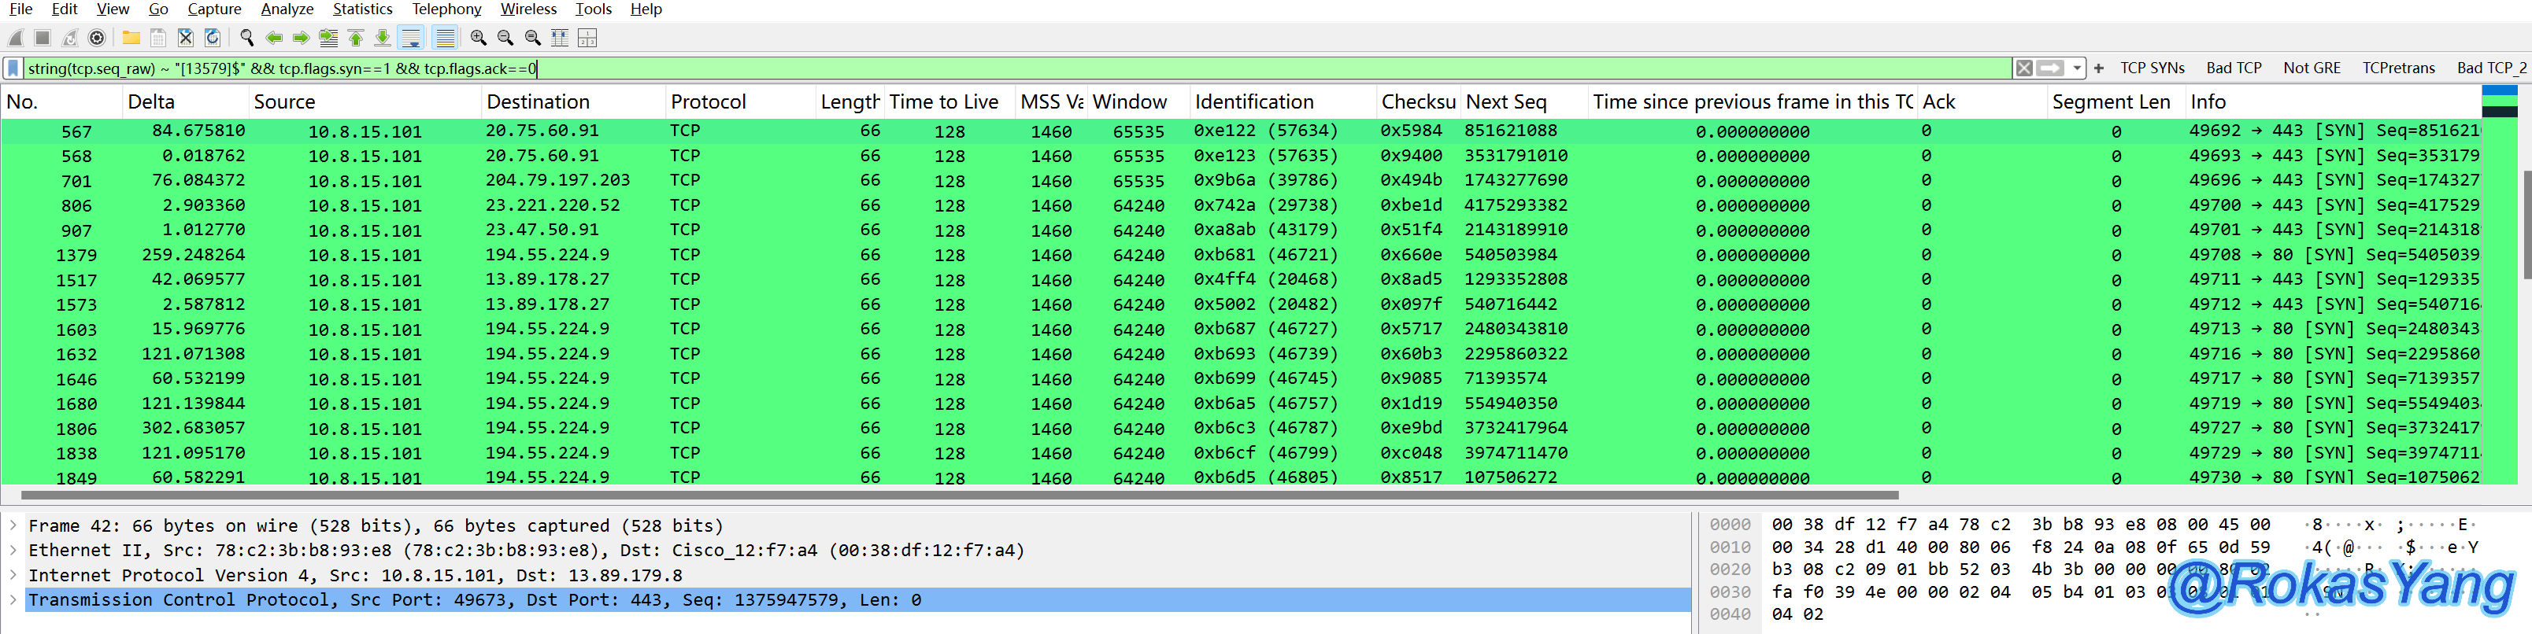Click the Resize columns to content icon
2532x634 pixels.
coord(559,39)
